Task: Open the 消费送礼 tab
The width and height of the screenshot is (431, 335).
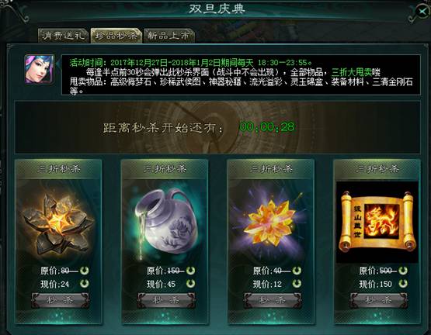Action: [63, 36]
